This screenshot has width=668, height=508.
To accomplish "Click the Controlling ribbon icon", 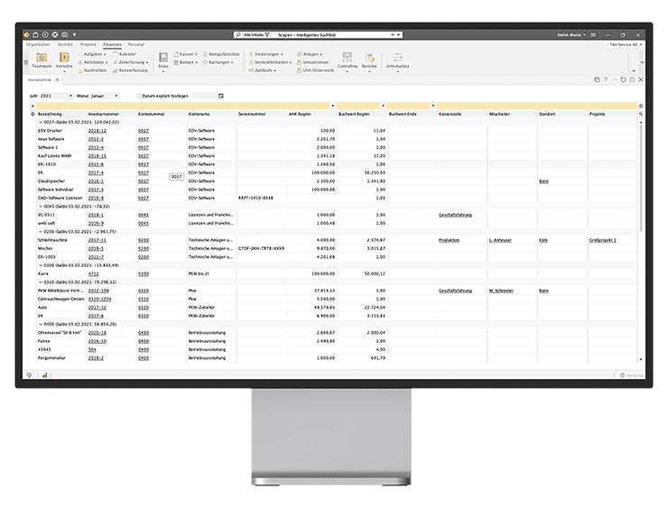I will tap(347, 60).
